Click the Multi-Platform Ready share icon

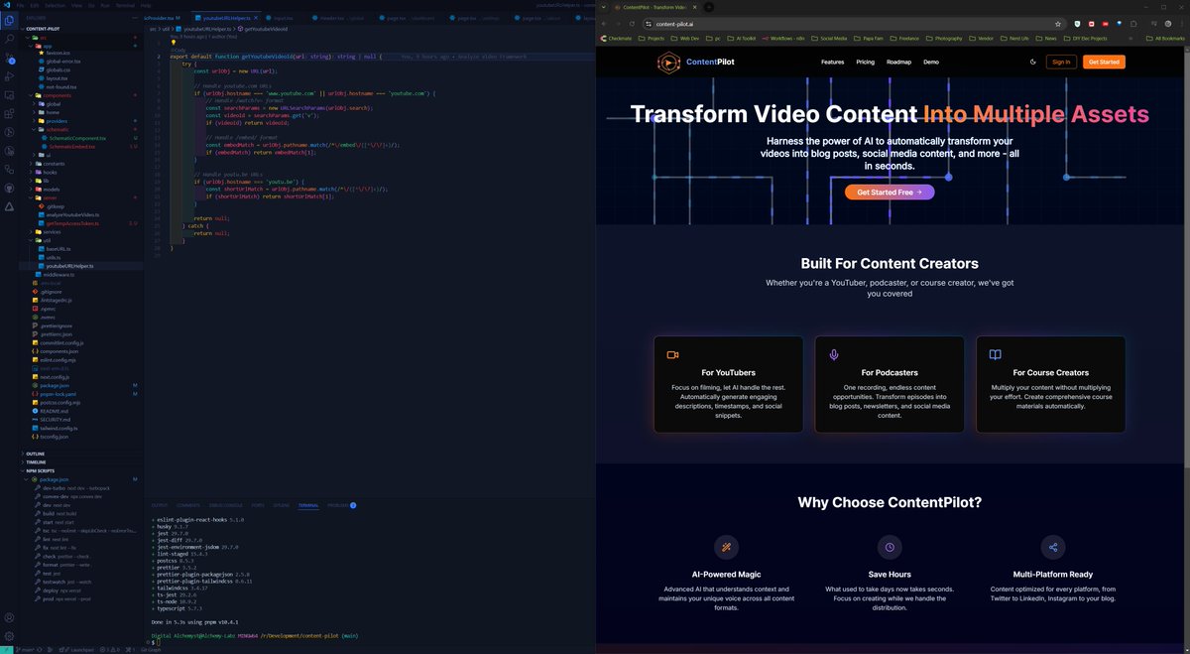pos(1053,547)
